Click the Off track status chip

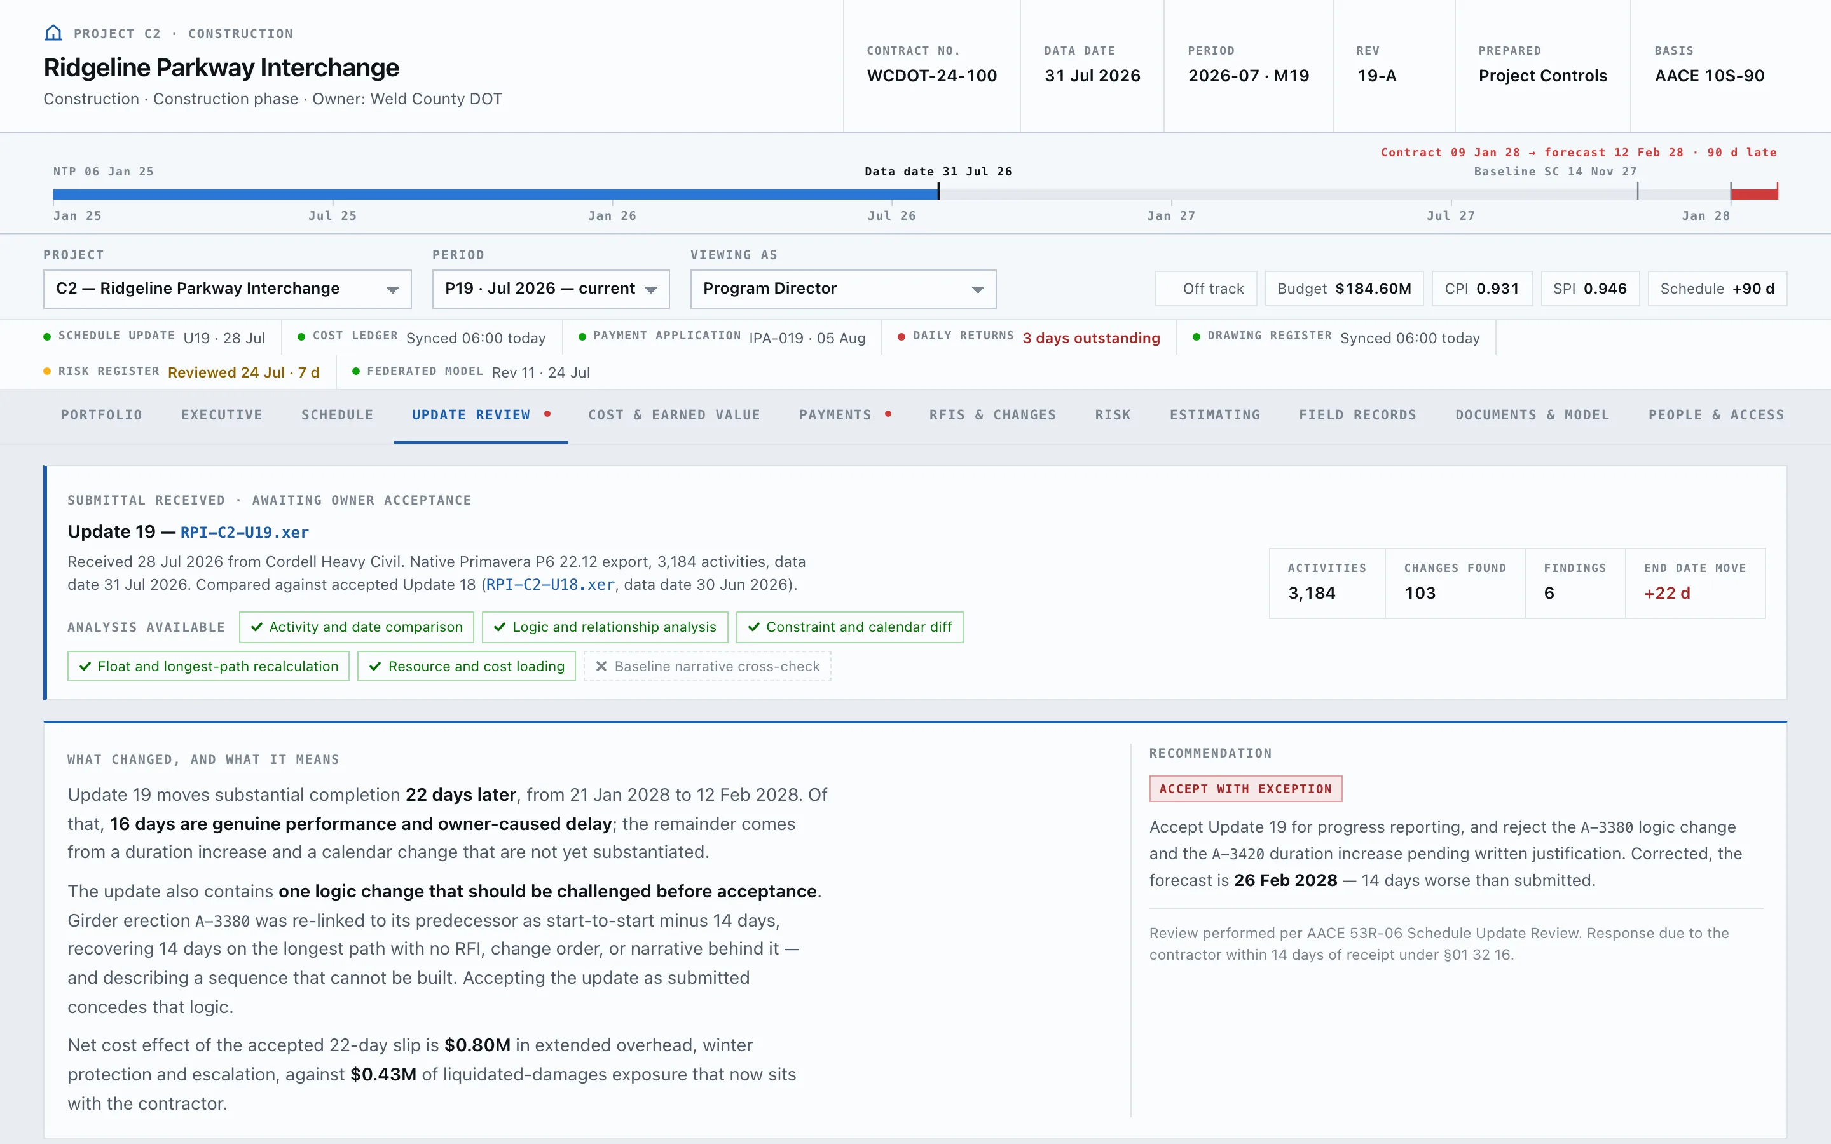pos(1205,289)
